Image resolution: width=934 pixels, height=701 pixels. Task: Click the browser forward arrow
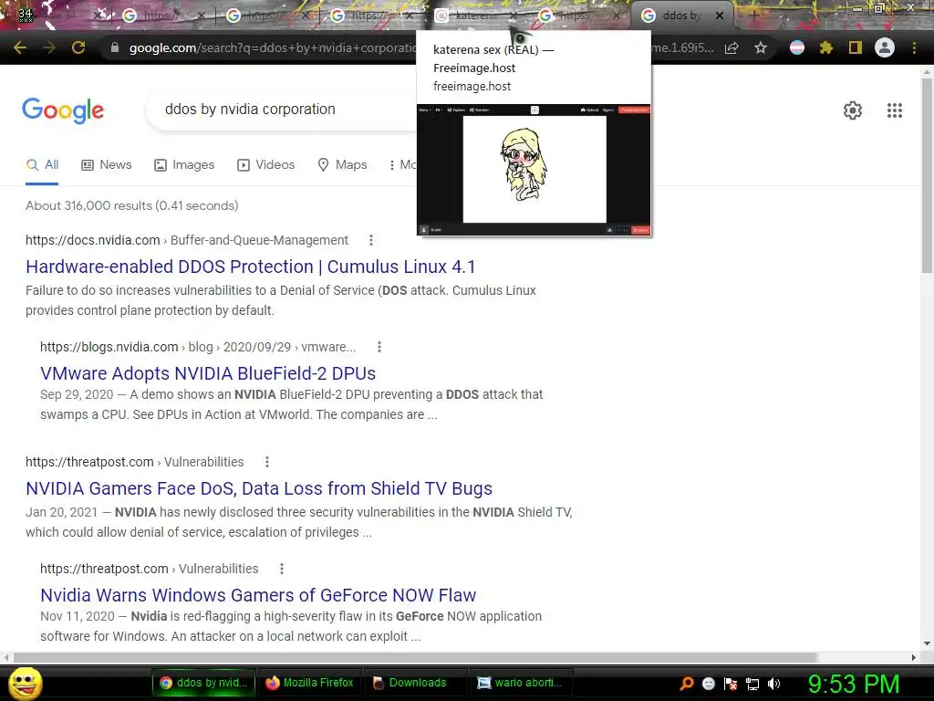[x=49, y=47]
